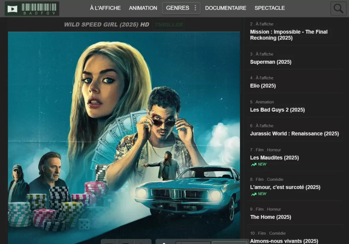Open the search magnifier icon
The height and width of the screenshot is (244, 349).
(338, 8)
